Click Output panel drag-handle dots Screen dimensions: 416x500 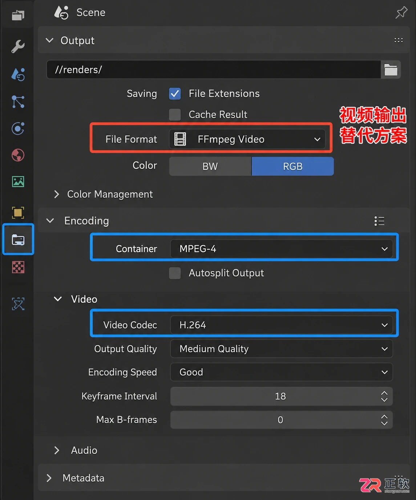coord(399,40)
